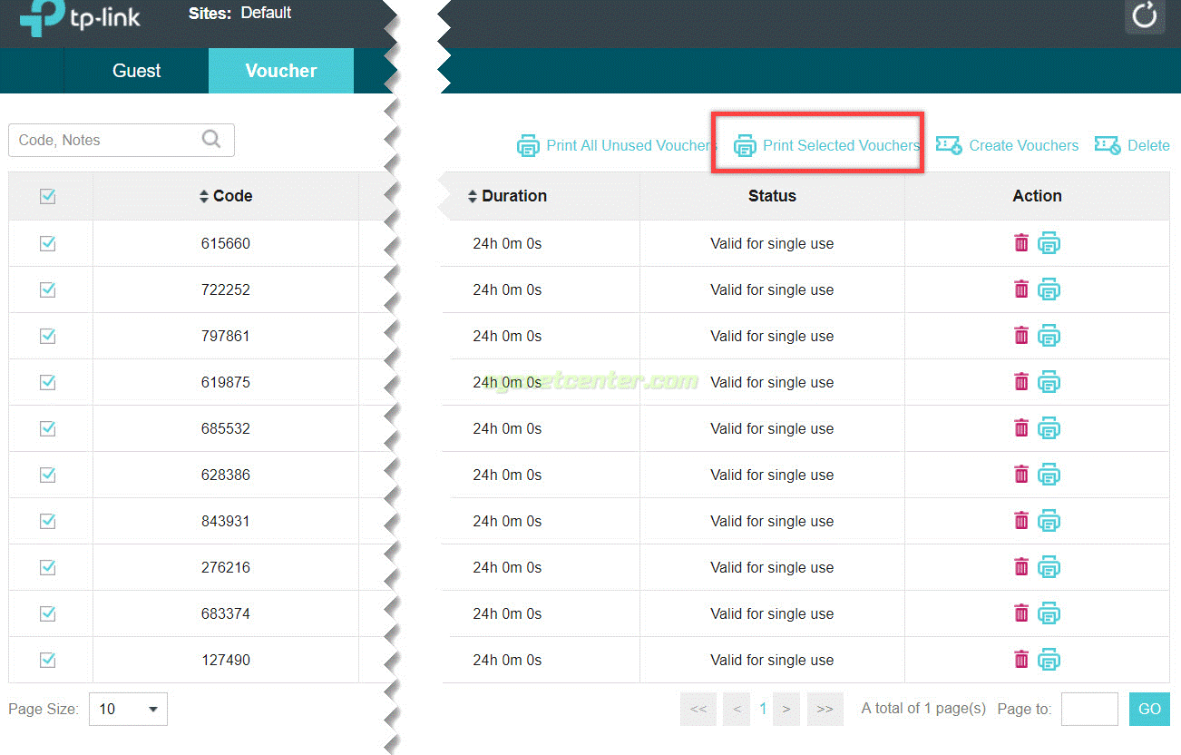This screenshot has height=755, width=1181.
Task: Click the tp-link logo
Action: pyautogui.click(x=81, y=17)
